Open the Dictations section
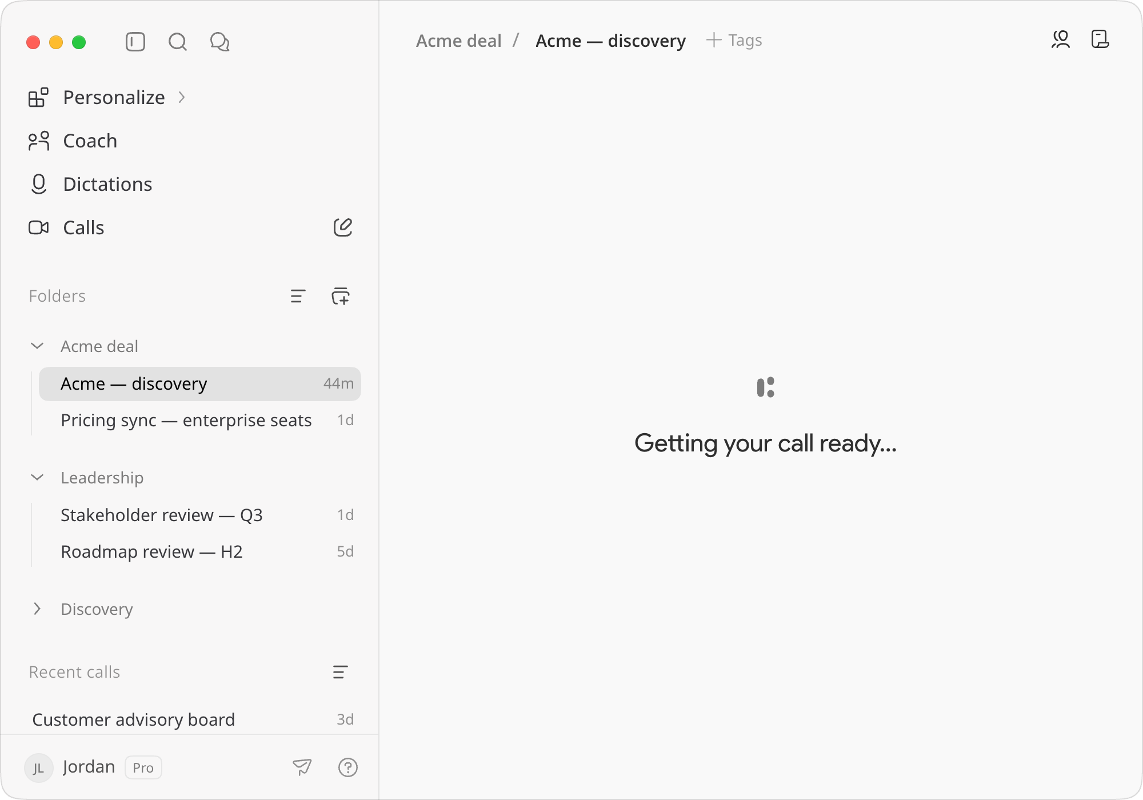 [x=107, y=185]
